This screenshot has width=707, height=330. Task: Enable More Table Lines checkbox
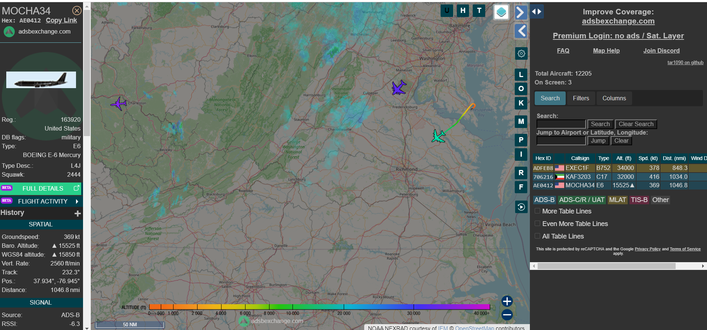tap(538, 211)
